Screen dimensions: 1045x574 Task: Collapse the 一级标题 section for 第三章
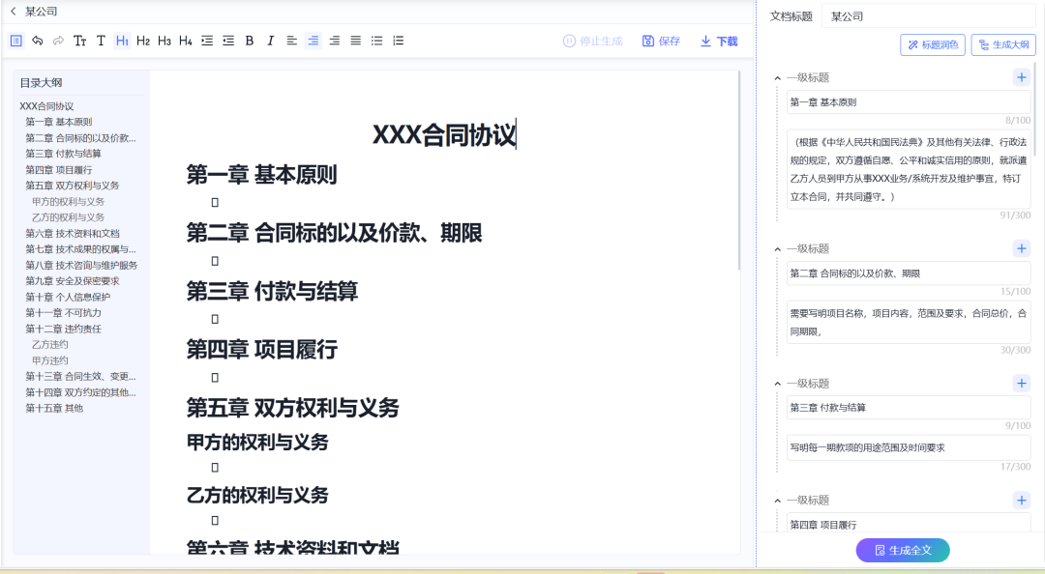776,385
